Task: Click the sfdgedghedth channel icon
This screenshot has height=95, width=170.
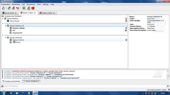Action: pyautogui.click(x=11, y=33)
